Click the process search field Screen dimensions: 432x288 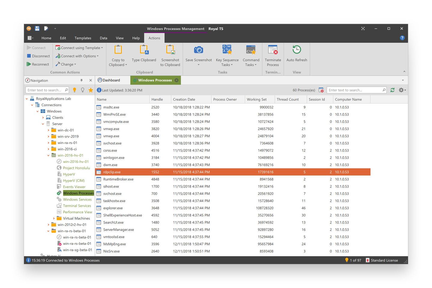(355, 90)
